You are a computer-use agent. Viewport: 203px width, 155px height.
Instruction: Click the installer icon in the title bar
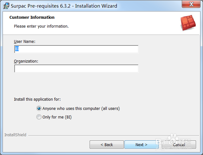click(6, 6)
